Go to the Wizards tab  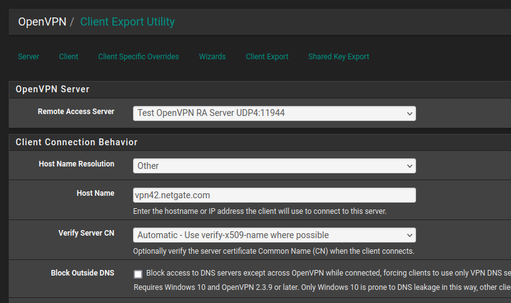pyautogui.click(x=212, y=57)
